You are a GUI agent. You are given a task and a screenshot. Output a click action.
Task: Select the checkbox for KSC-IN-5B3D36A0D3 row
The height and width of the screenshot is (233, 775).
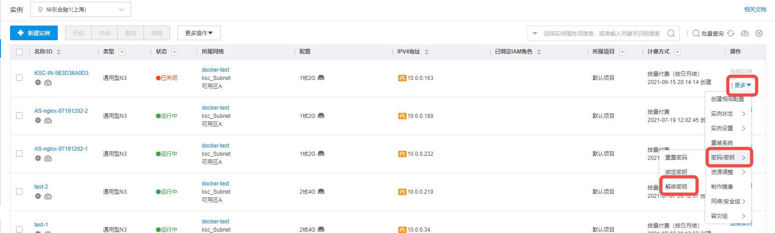point(19,78)
